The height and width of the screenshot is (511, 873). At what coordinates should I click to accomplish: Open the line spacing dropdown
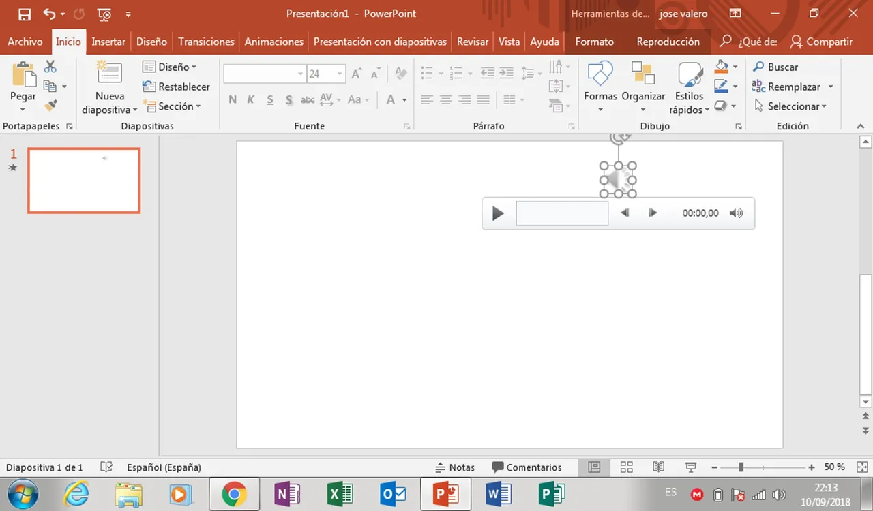point(531,73)
